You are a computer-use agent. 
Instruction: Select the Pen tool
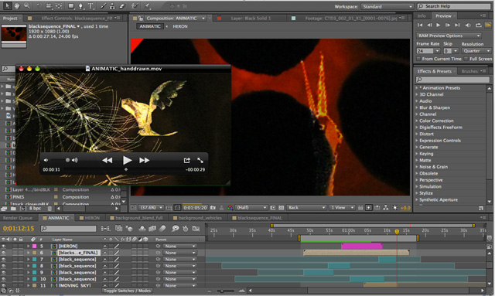tap(80, 5)
